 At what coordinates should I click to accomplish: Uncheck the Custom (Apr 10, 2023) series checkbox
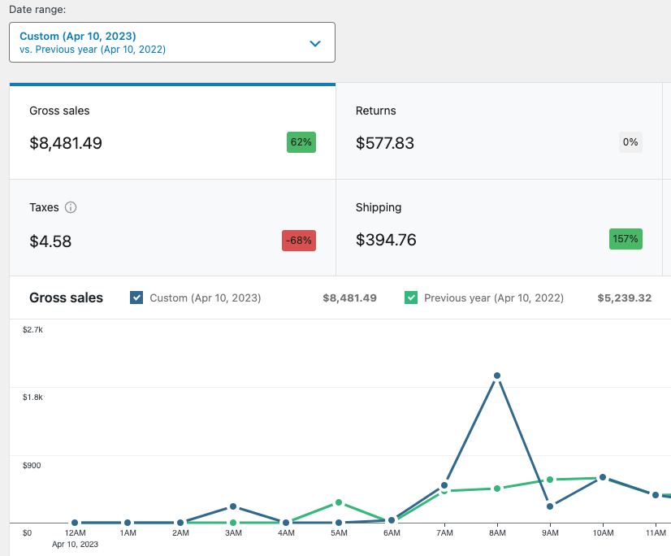pos(136,298)
